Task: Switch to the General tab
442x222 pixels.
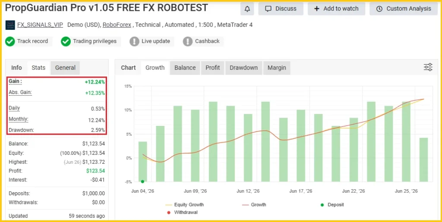Action: (x=65, y=68)
